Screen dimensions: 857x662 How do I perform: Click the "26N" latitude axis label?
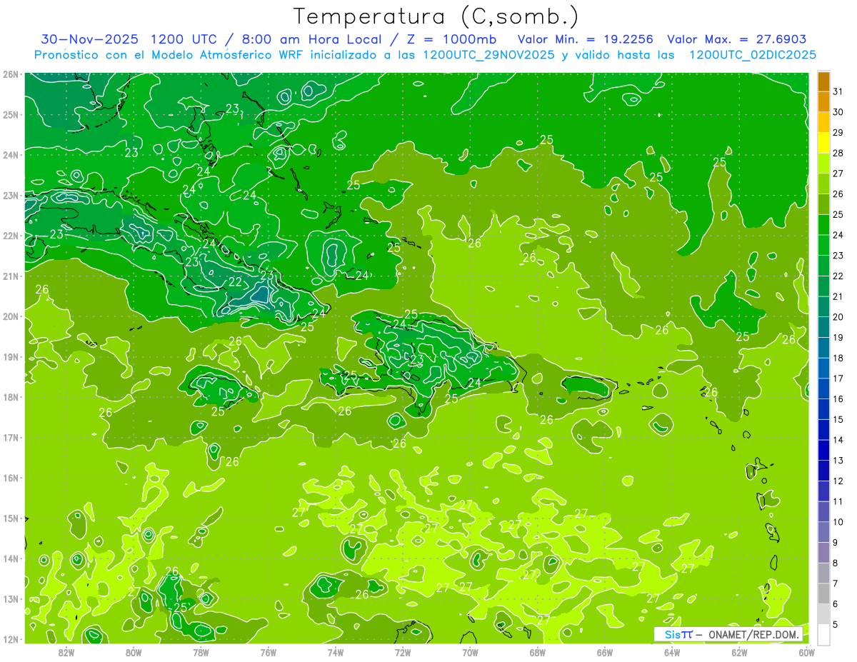10,74
